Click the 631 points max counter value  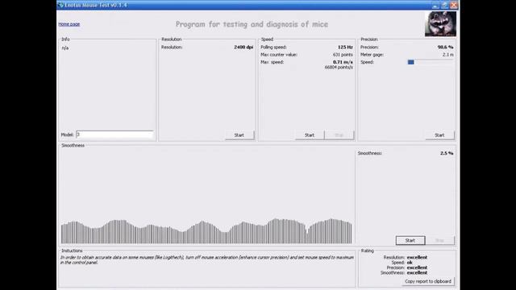tap(343, 55)
